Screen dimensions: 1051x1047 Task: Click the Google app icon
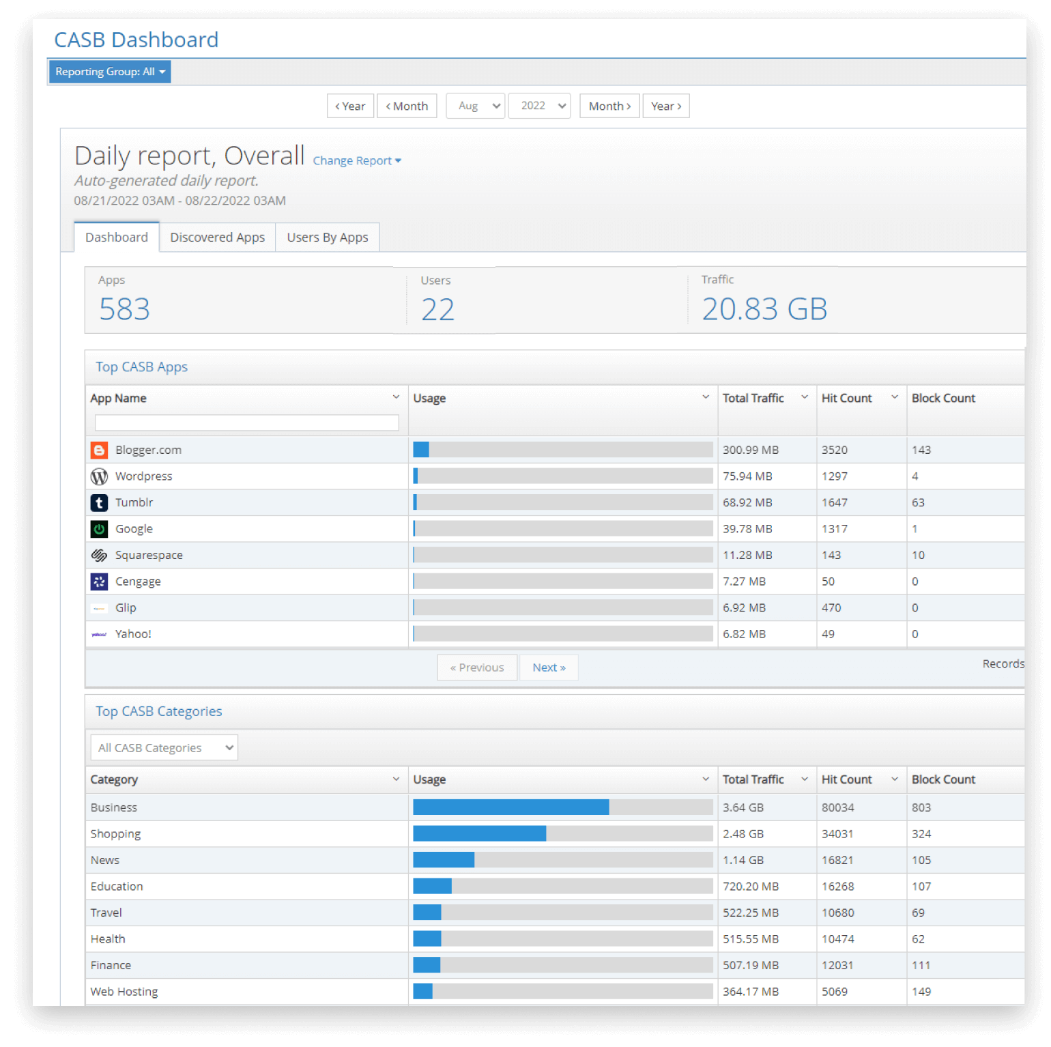[99, 529]
